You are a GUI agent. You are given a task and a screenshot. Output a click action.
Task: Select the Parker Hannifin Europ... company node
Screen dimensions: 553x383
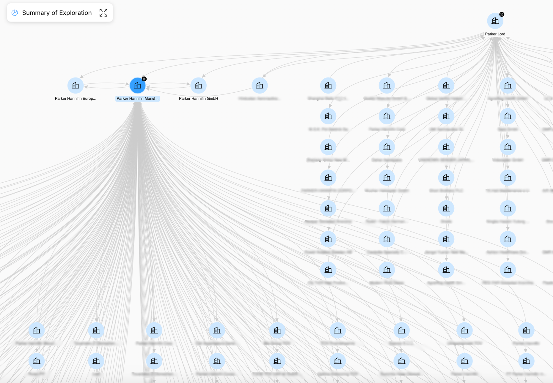coord(76,86)
